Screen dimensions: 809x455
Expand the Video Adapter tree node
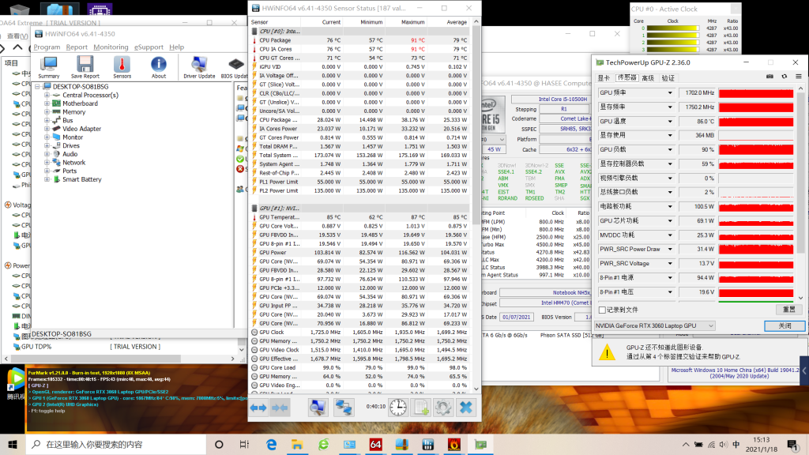(x=47, y=129)
